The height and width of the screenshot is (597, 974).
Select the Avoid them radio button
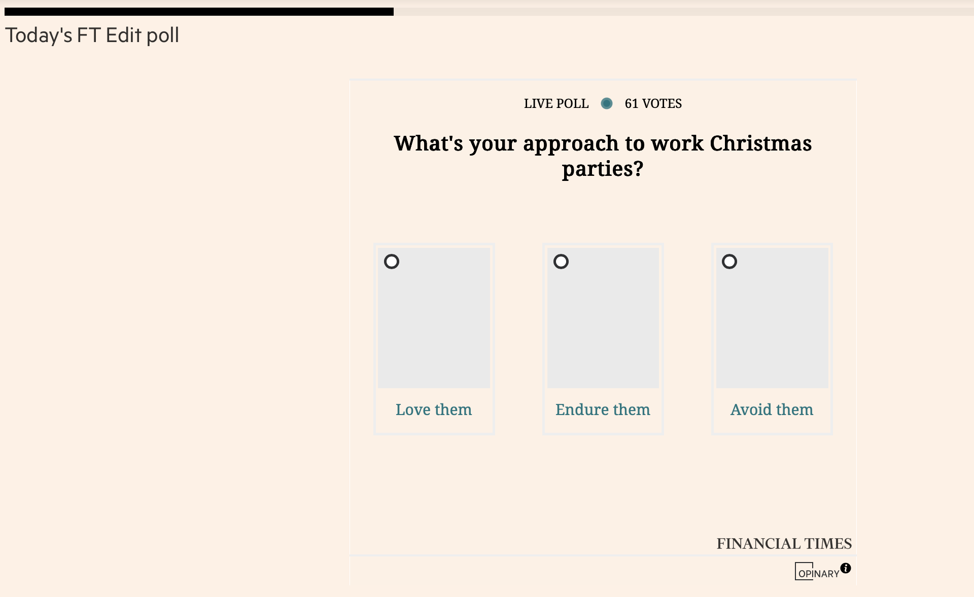coord(729,262)
